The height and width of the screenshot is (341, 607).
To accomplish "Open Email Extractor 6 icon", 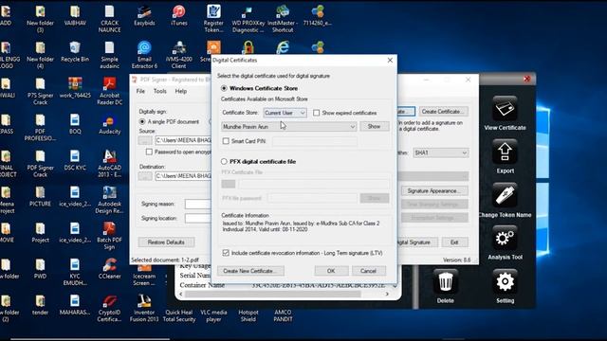I will tap(144, 55).
